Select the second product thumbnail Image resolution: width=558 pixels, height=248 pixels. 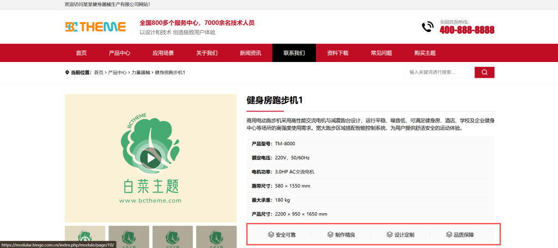pyautogui.click(x=129, y=237)
